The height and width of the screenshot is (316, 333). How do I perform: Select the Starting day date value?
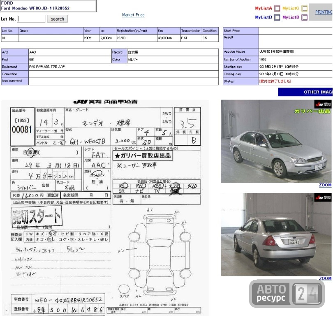(279, 67)
